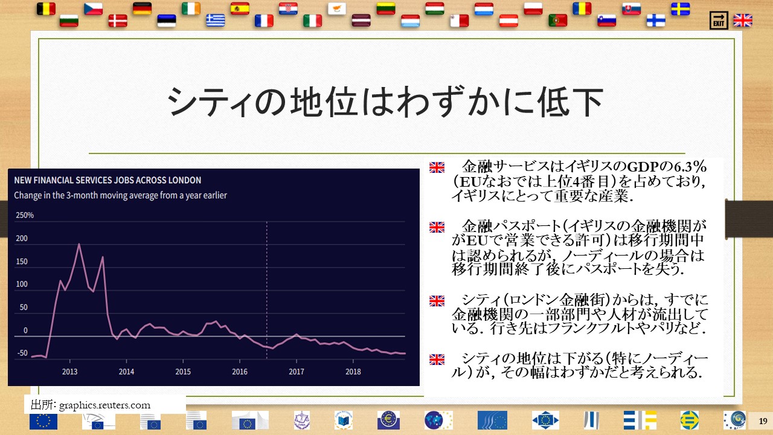Click the Portugal flag icon
The image size is (773, 435).
point(557,21)
